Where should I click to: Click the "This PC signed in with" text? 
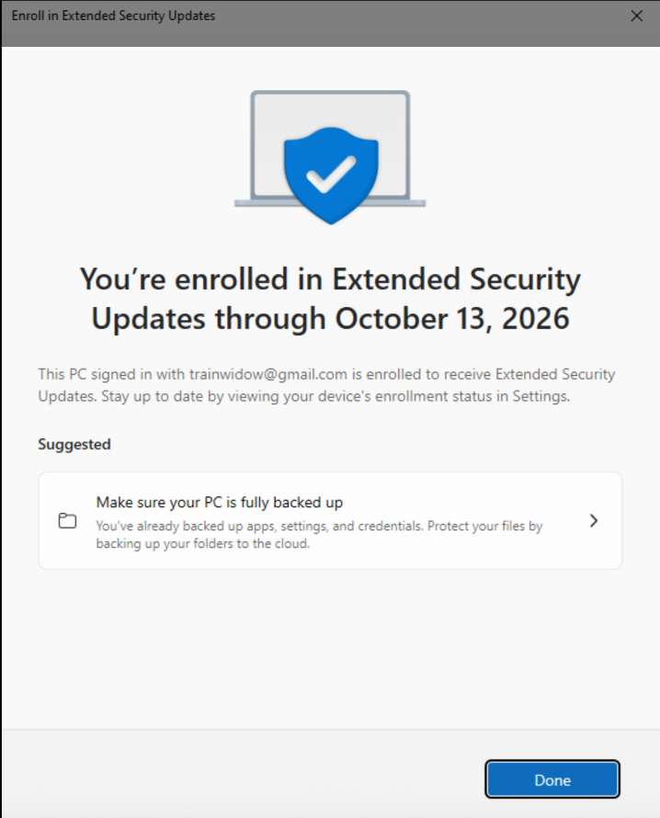[x=111, y=374]
